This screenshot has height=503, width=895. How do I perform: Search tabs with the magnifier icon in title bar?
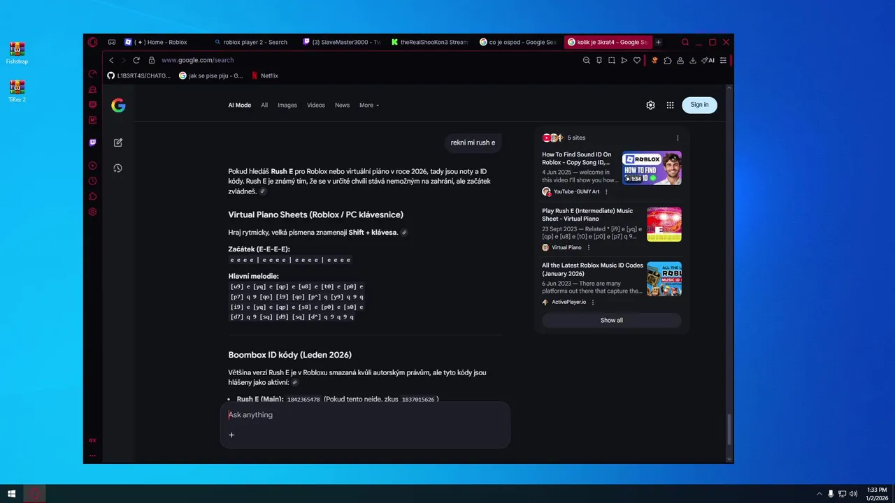pos(685,42)
